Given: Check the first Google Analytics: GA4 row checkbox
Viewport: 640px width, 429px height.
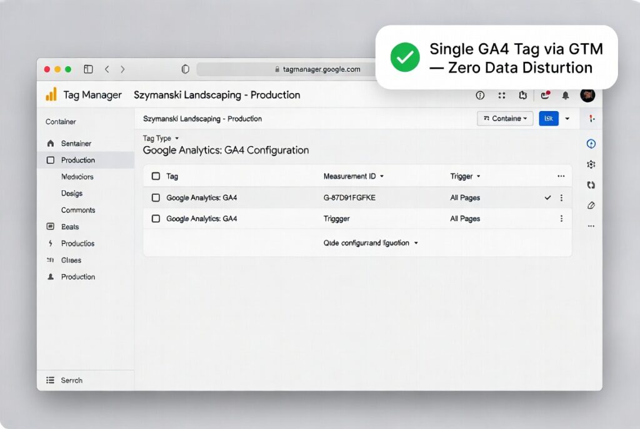Looking at the screenshot, I should tap(156, 198).
